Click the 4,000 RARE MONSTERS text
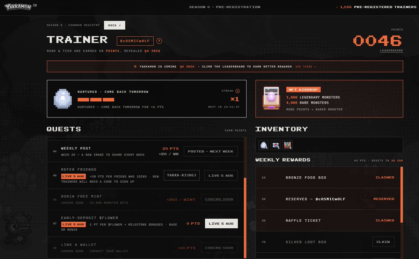The width and height of the screenshot is (419, 259). [x=308, y=102]
